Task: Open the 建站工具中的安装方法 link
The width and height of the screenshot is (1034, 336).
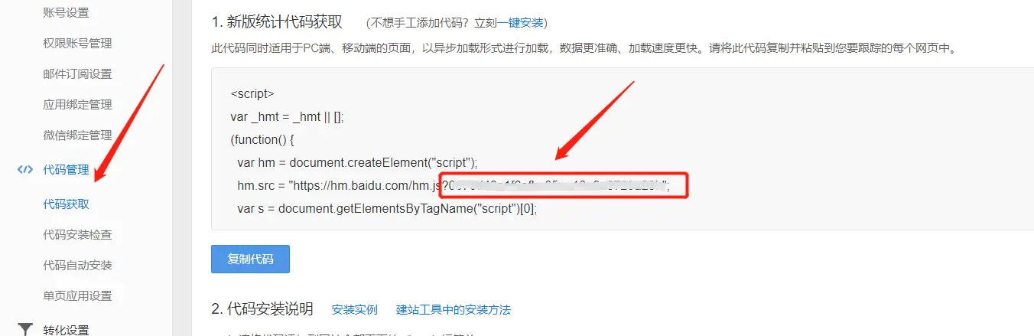Action: 453,310
